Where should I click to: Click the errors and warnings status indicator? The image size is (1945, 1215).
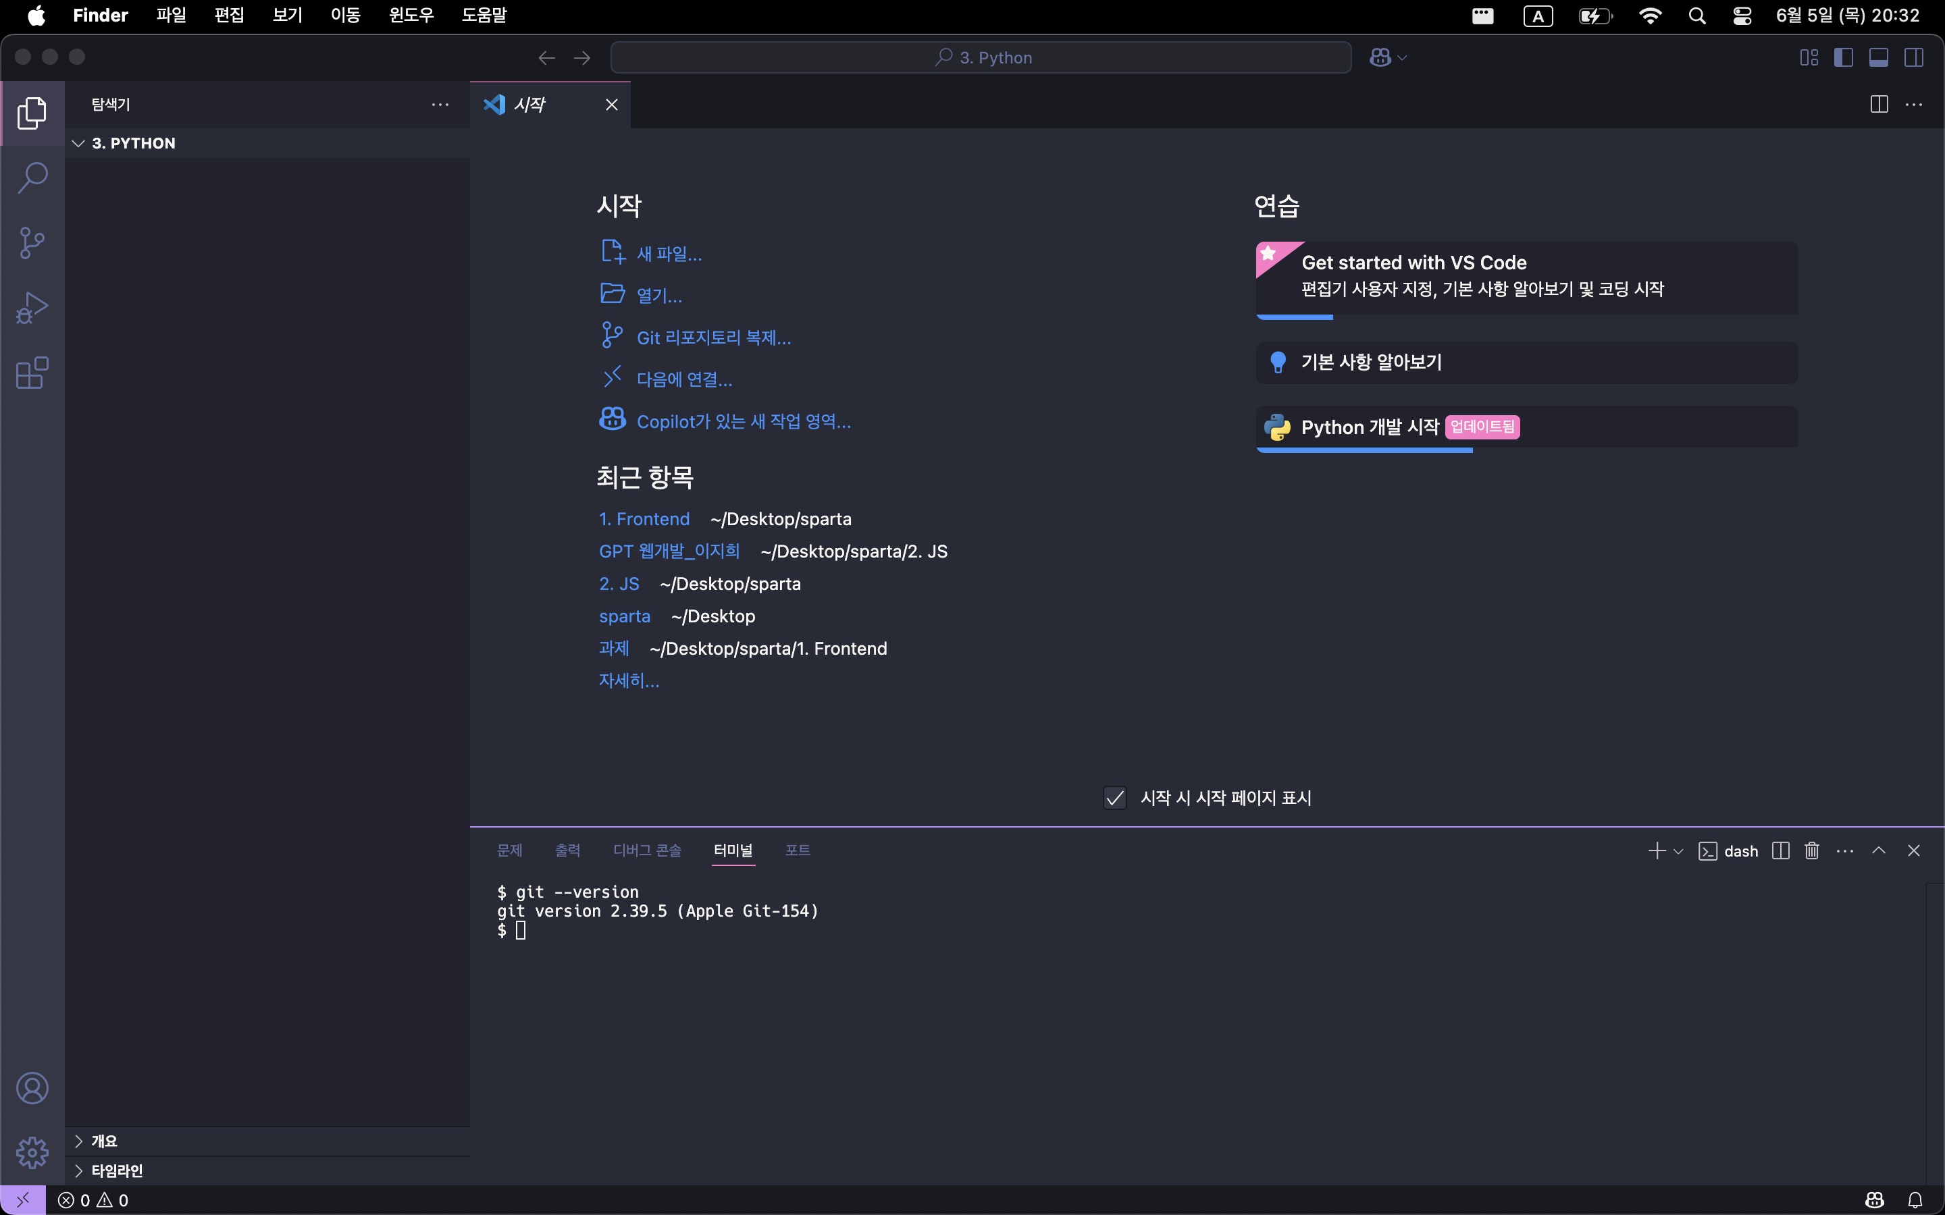tap(93, 1199)
